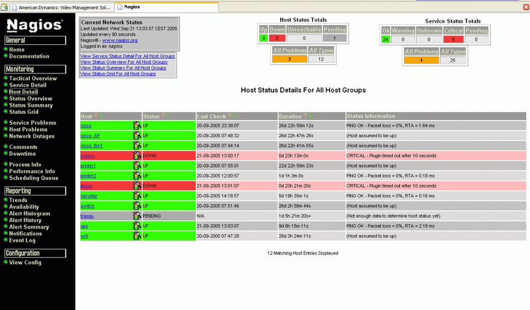Click '12 Matching Host Entries Displayed' text

[x=303, y=253]
